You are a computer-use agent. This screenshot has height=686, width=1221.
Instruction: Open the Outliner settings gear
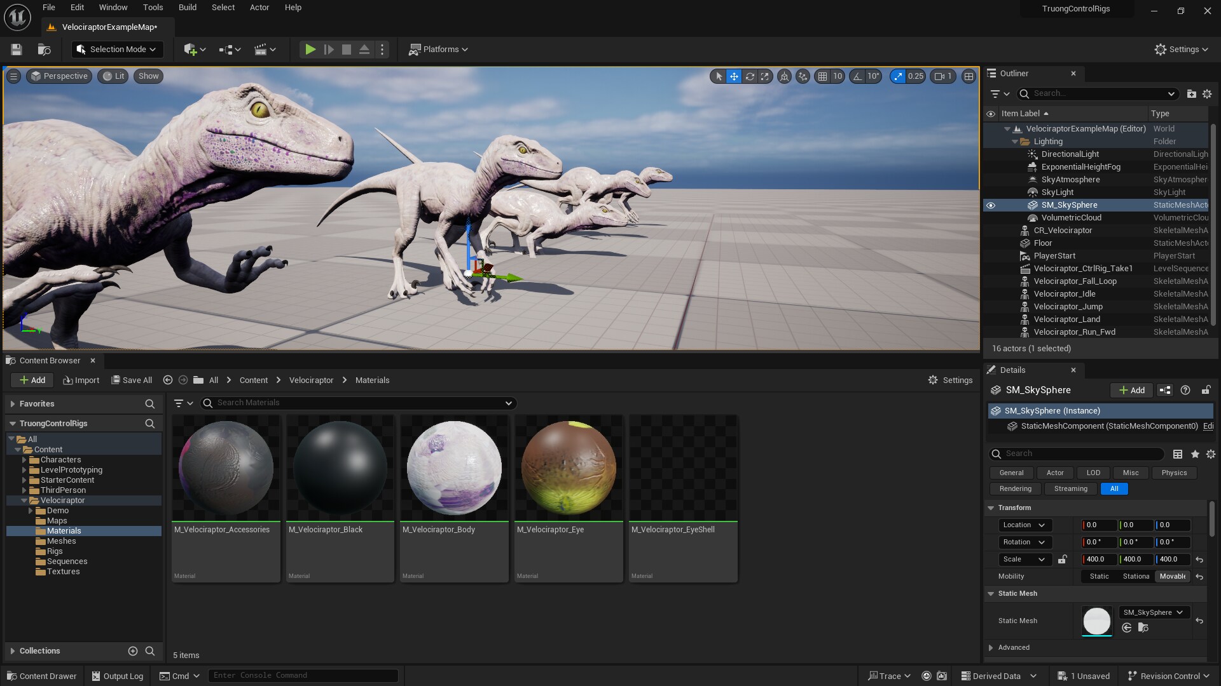[x=1207, y=94]
